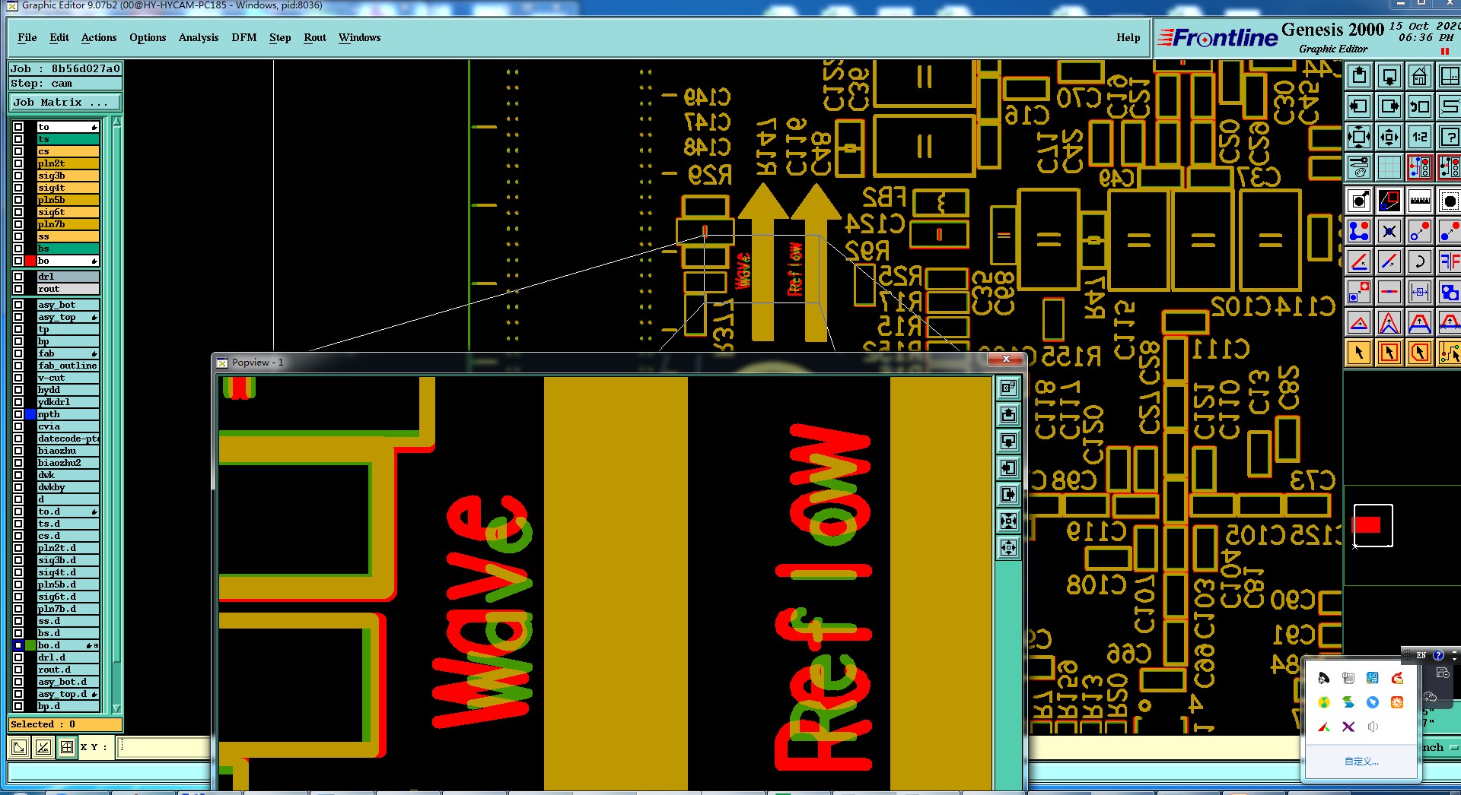Click the layer list vertical scrollbar
This screenshot has width=1461, height=795.
(x=116, y=414)
